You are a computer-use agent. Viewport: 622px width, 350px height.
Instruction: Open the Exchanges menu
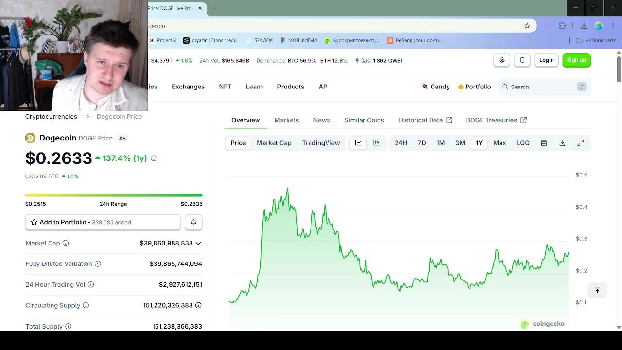pos(188,87)
